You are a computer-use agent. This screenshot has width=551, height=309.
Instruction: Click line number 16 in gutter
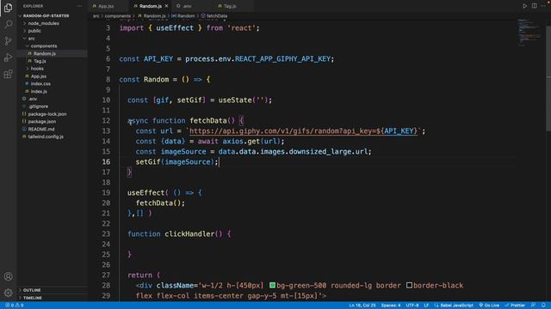(106, 162)
